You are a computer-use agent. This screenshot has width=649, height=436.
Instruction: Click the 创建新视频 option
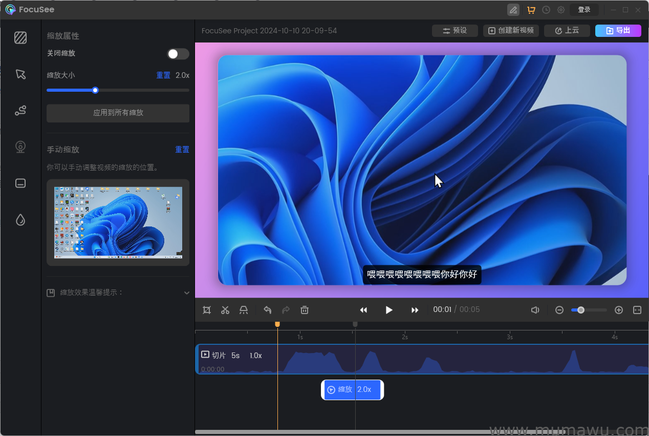tap(511, 30)
